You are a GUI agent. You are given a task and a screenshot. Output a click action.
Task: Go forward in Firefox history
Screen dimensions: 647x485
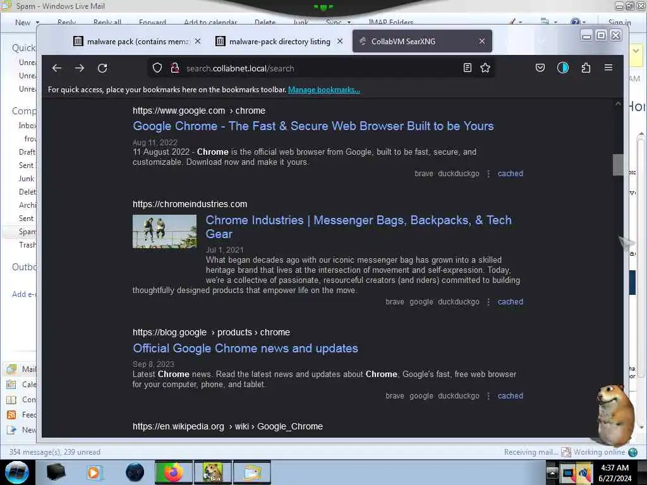pyautogui.click(x=80, y=68)
